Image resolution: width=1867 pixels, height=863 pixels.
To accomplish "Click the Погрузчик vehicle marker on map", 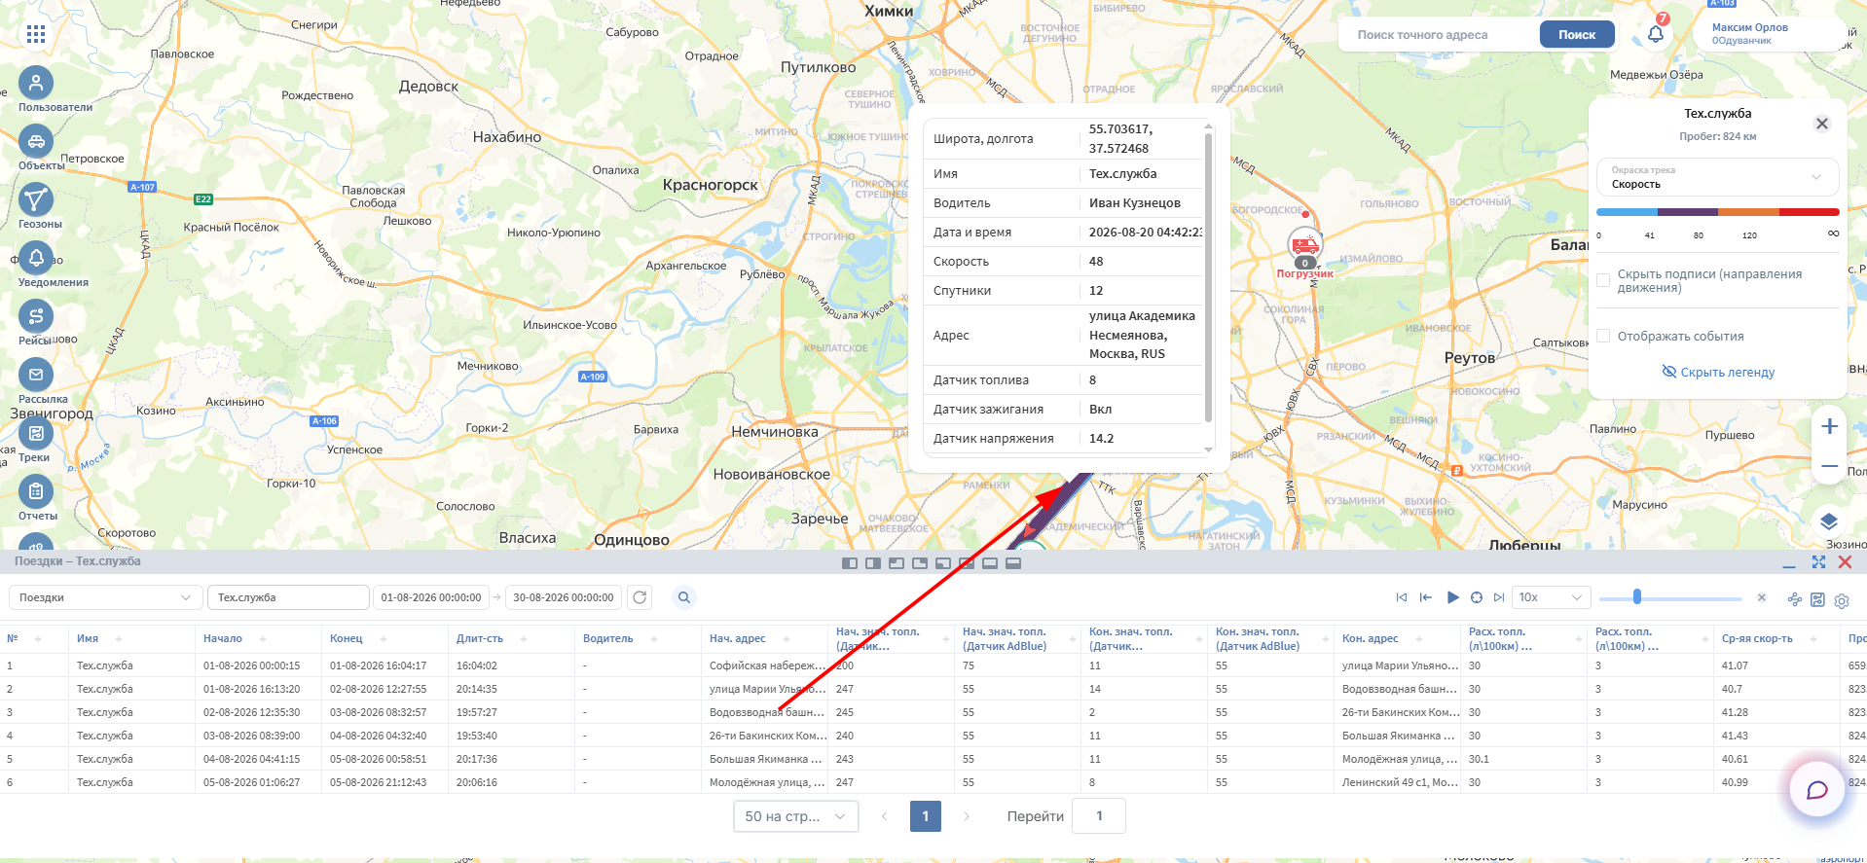I will (1305, 246).
